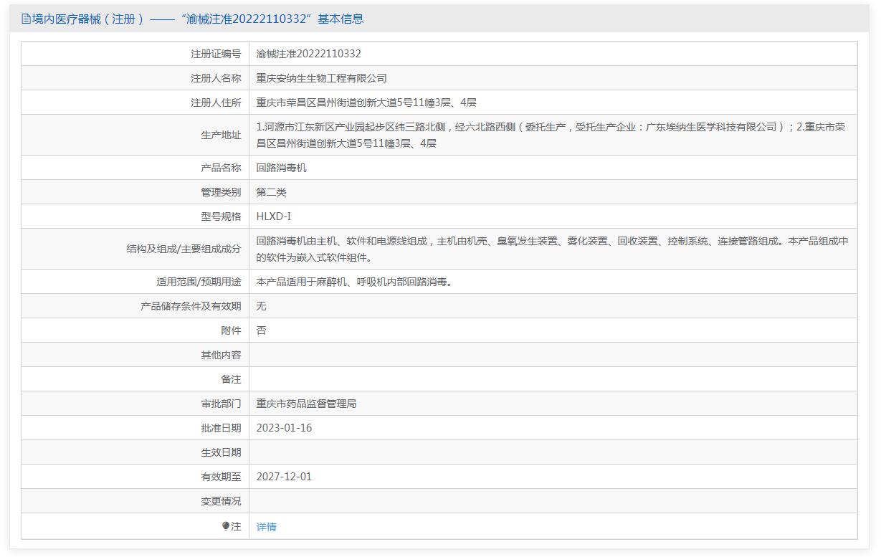Select registration number 渝械注准20222110332 in the table
881x557 pixels.
[x=308, y=54]
